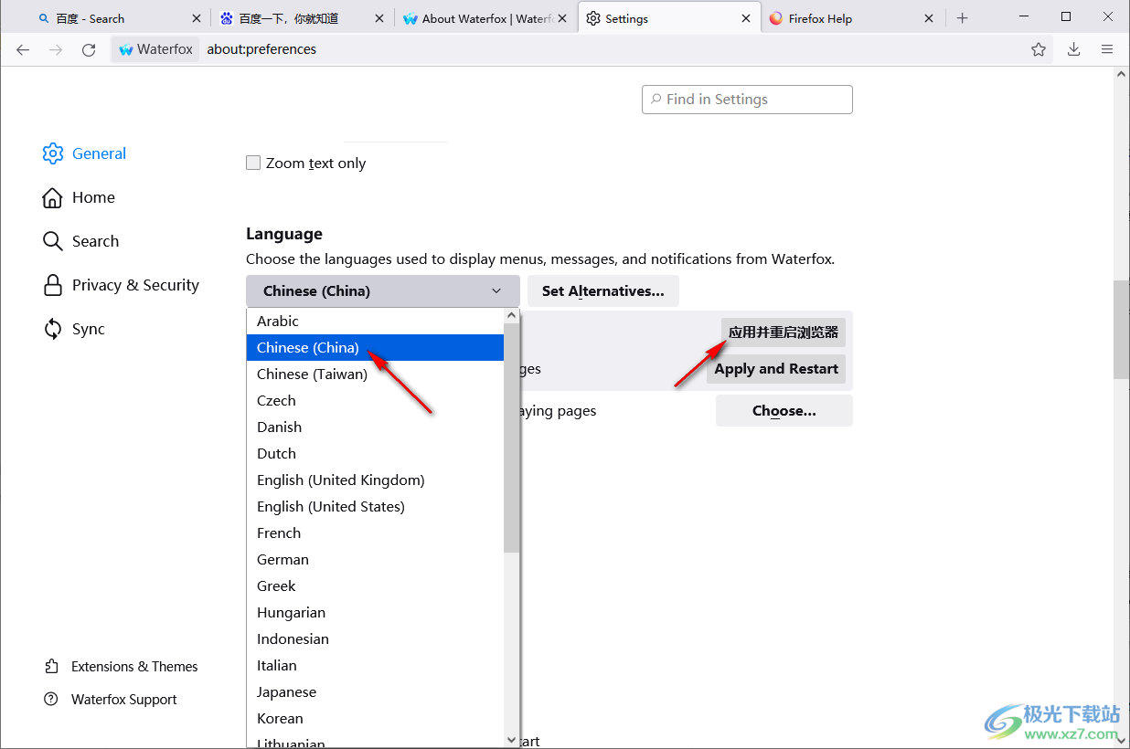This screenshot has height=749, width=1130.
Task: Switch to the 百度一下，你就知道 tab
Action: point(302,18)
